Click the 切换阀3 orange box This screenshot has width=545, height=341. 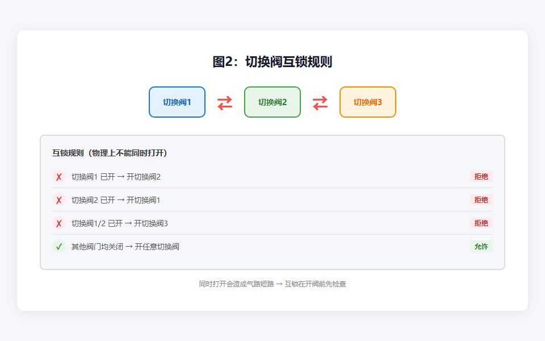point(368,102)
